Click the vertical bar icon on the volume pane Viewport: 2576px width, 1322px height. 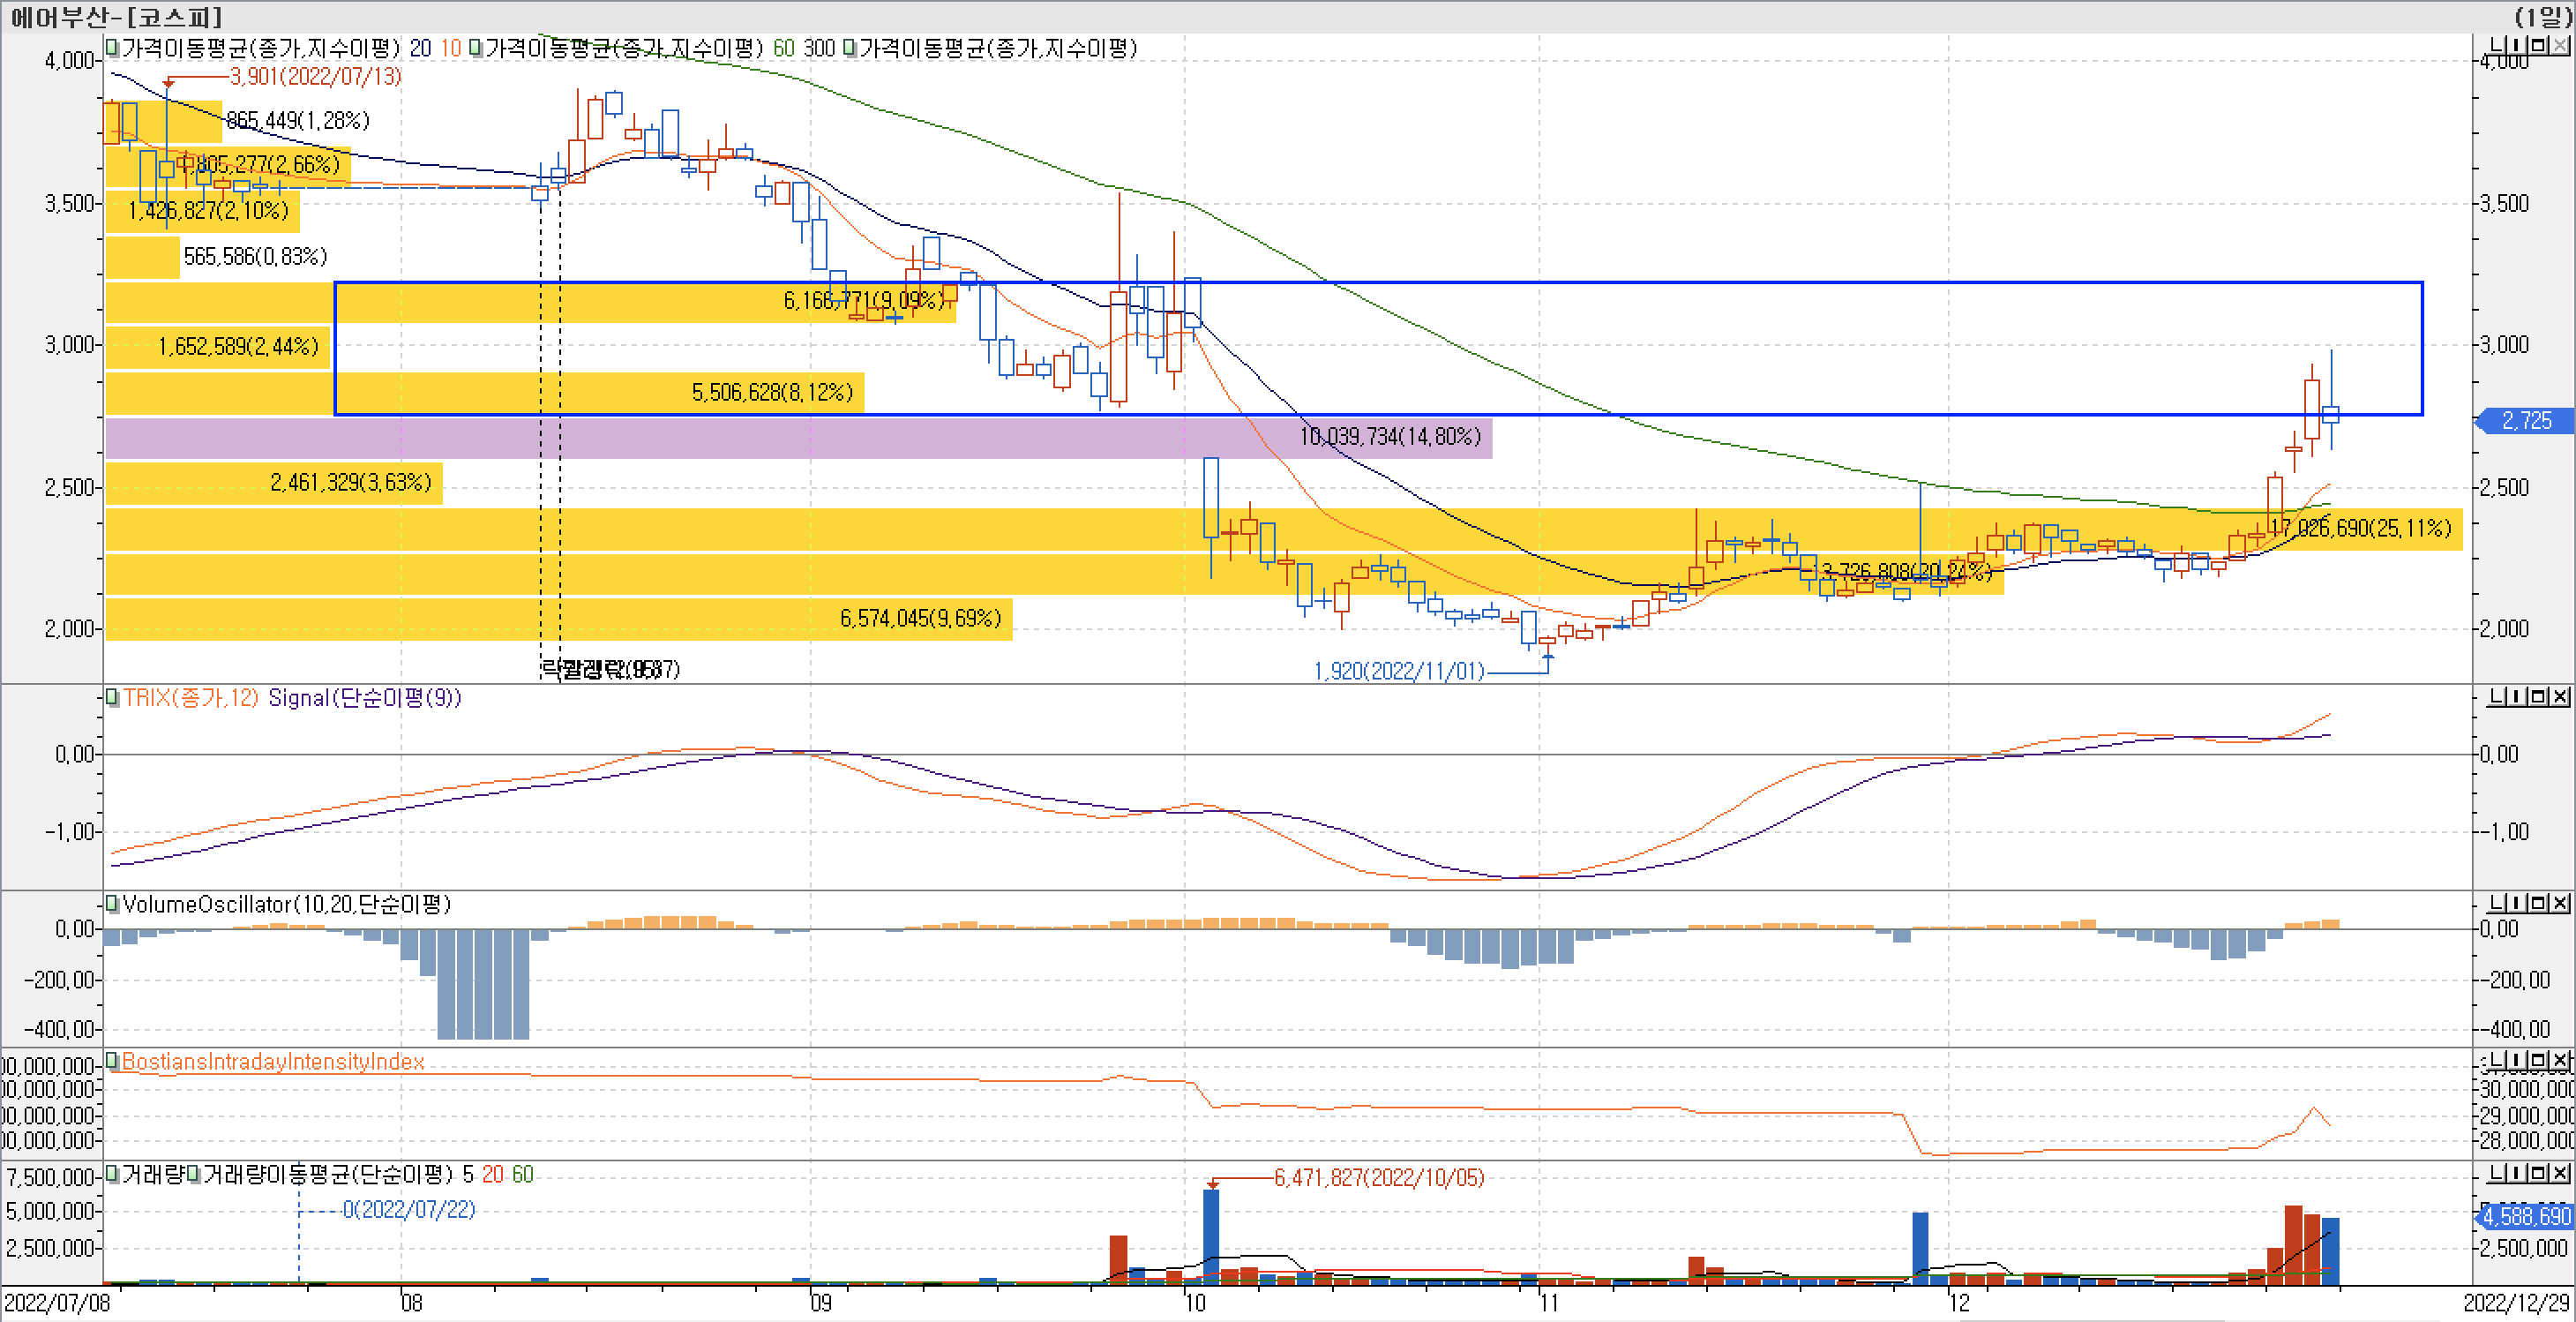pyautogui.click(x=2517, y=1173)
